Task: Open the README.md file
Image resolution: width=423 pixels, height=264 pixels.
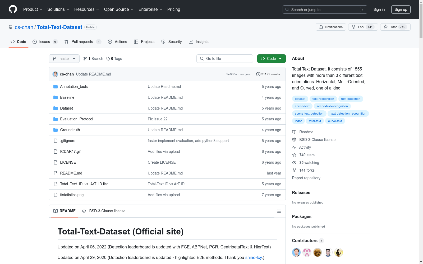Action: pos(71,173)
